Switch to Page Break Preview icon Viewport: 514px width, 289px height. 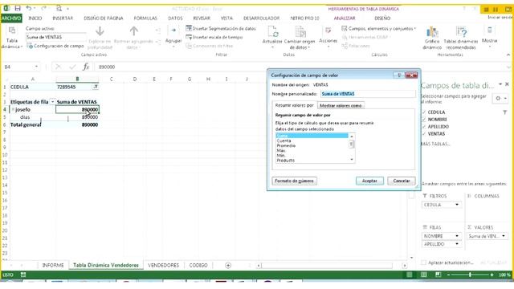click(x=438, y=275)
